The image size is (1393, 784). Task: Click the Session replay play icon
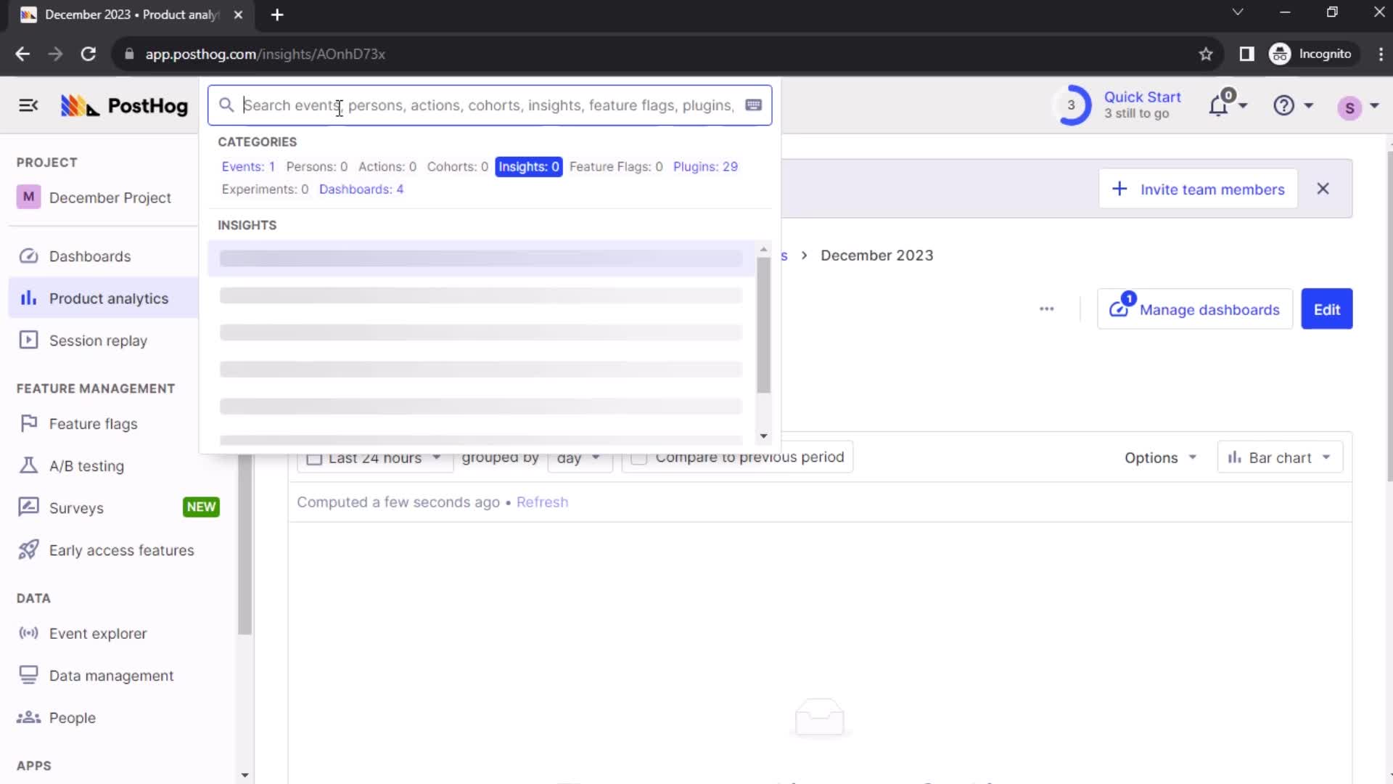[x=28, y=340]
